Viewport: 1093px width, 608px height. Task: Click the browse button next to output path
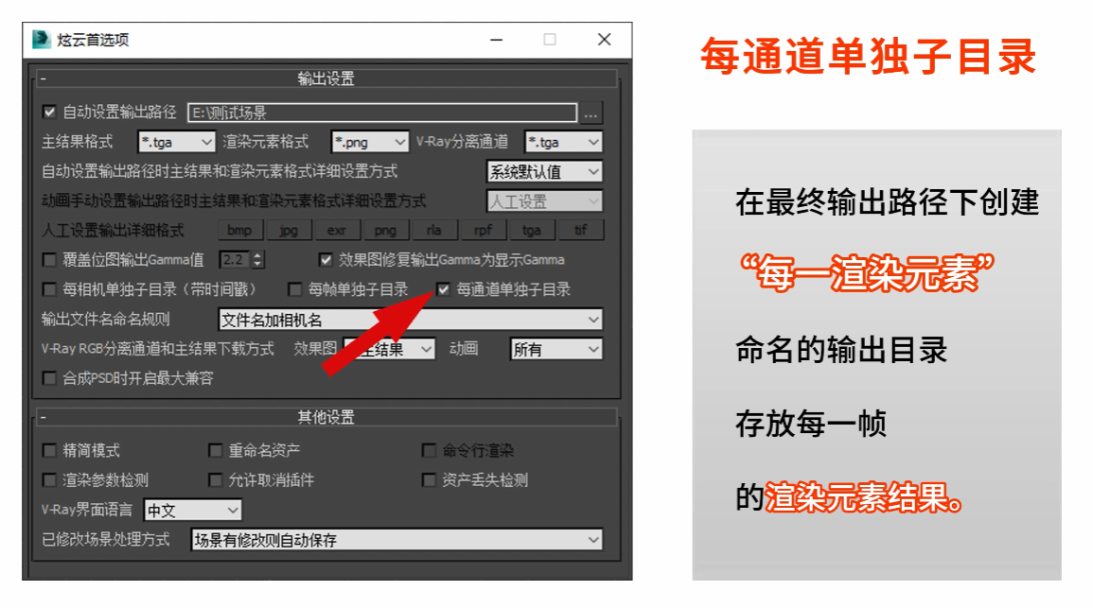pos(591,113)
